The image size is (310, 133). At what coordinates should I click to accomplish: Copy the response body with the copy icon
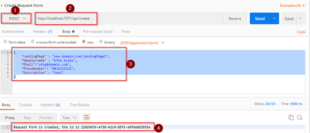point(291,118)
